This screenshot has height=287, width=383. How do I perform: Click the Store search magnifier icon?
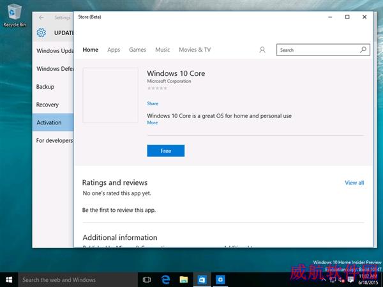point(363,50)
